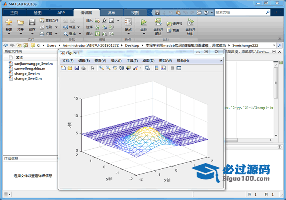The width and height of the screenshot is (286, 200).
Task: Click the Print icon in Figure 1 toolbar
Action: pos(83,68)
